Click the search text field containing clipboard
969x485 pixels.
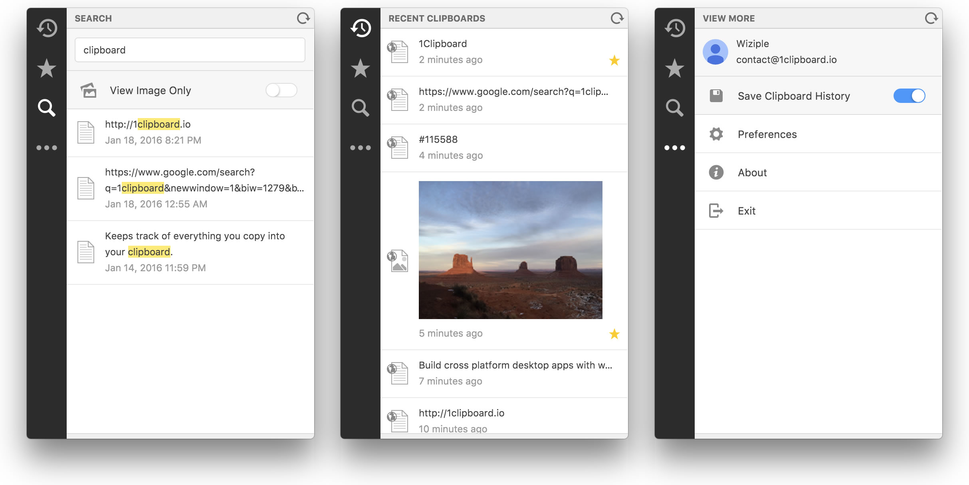[x=190, y=50]
